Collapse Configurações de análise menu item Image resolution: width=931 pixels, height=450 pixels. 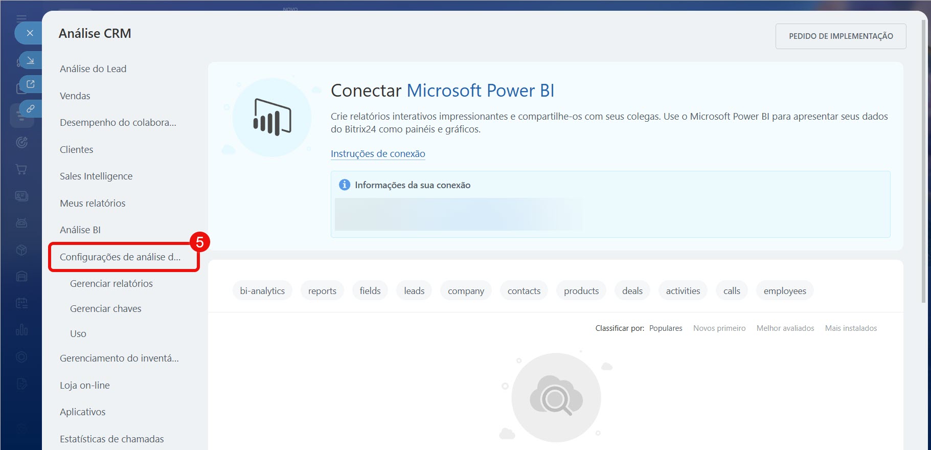(x=120, y=257)
